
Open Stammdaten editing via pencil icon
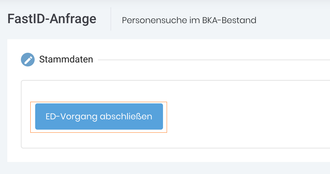[28, 60]
